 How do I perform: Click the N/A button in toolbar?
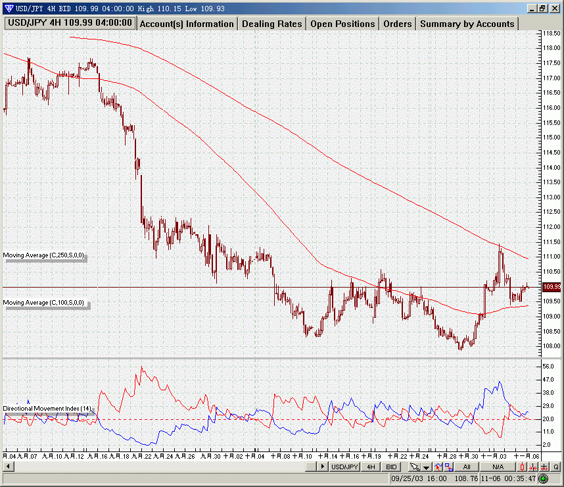tap(498, 467)
